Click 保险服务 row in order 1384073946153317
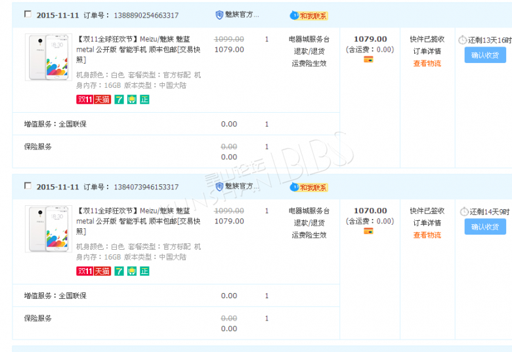The height and width of the screenshot is (352, 512). [x=176, y=324]
